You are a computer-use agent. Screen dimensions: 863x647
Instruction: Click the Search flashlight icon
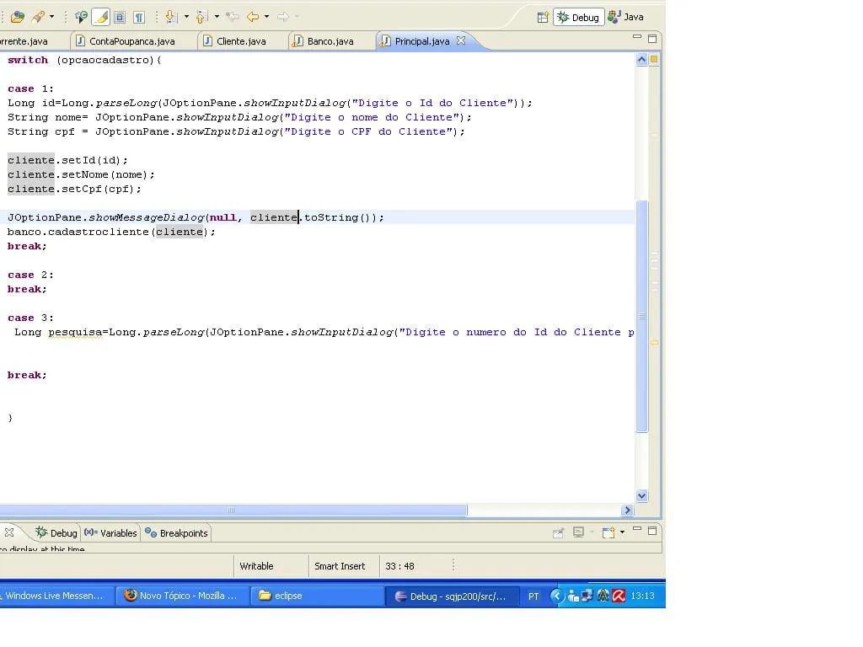click(x=38, y=17)
